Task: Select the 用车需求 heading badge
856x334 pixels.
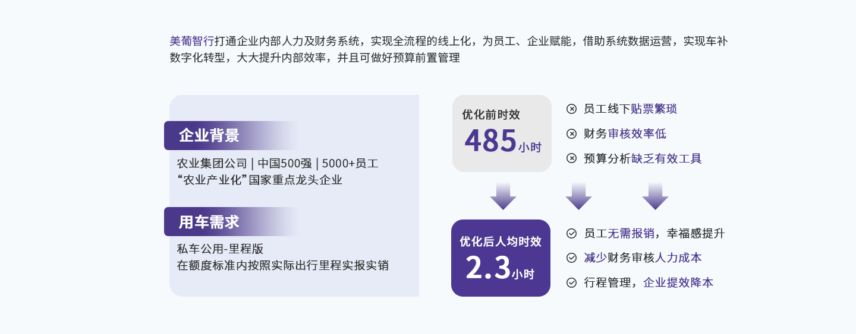Action: coord(209,221)
